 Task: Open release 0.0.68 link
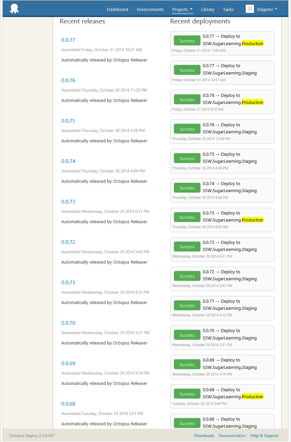68,404
